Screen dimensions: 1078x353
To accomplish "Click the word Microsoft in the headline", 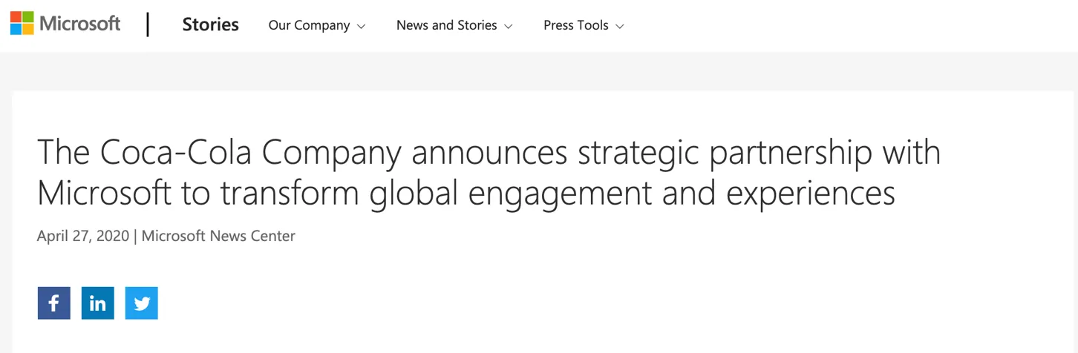I will (x=104, y=194).
